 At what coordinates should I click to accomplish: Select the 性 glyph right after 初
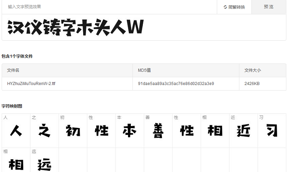(101, 131)
